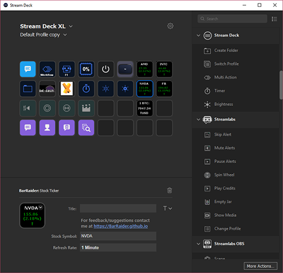
Task: Collapse the Streamlabs OBS category
Action: (198, 244)
